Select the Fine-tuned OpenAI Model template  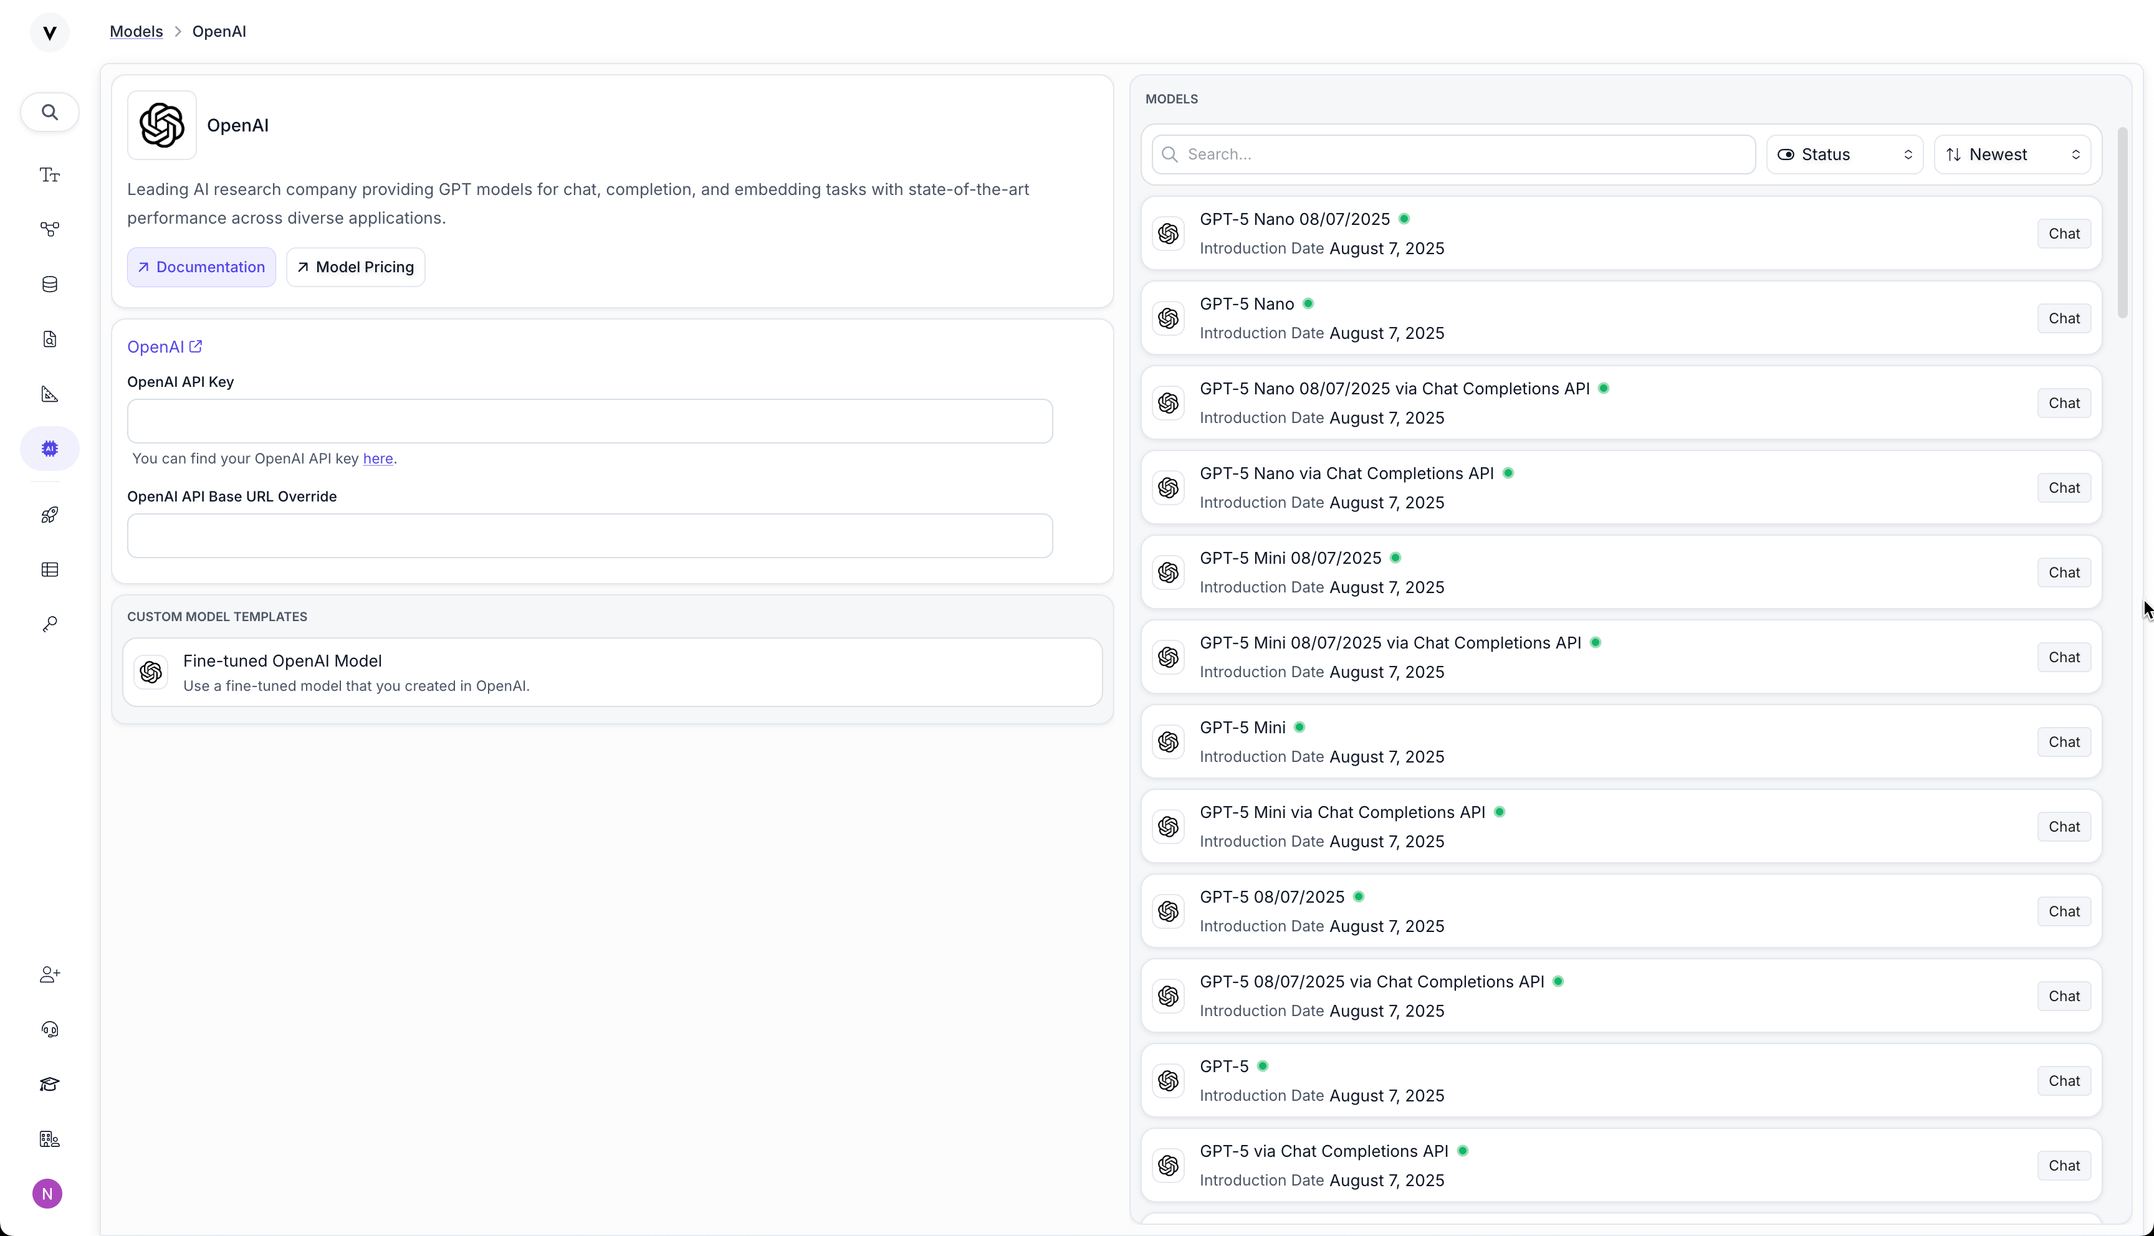point(612,672)
